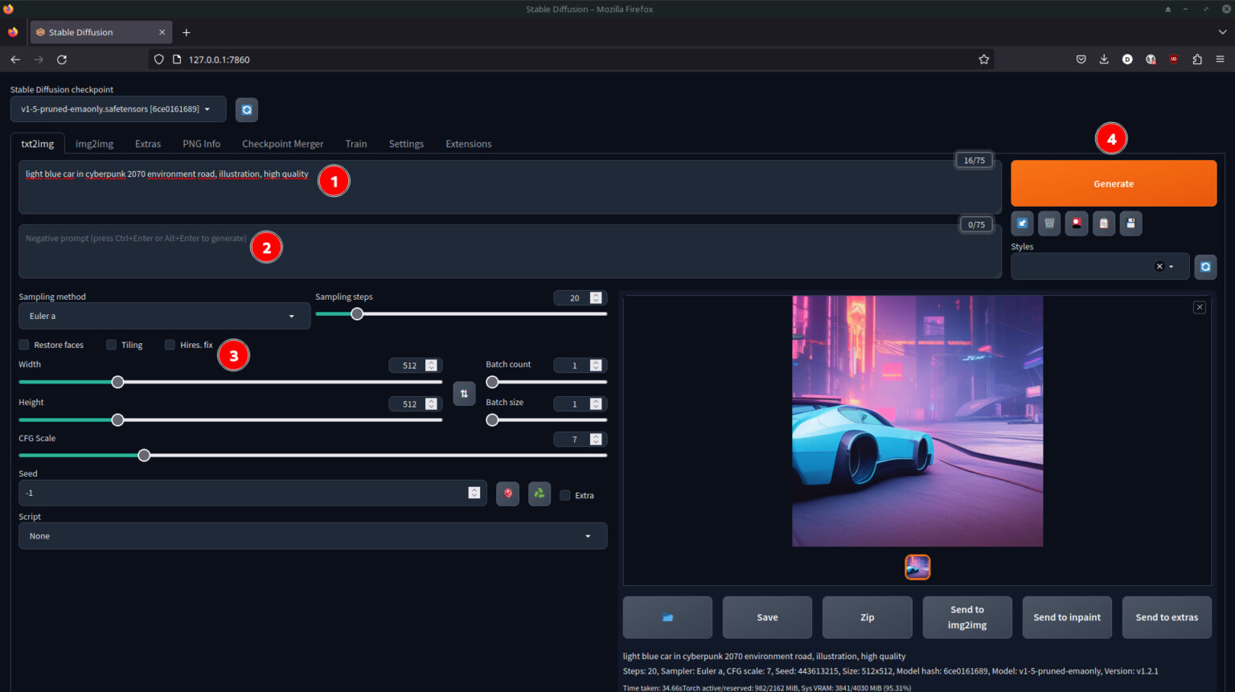This screenshot has height=692, width=1235.
Task: Enable the Restore faces checkbox
Action: (x=24, y=345)
